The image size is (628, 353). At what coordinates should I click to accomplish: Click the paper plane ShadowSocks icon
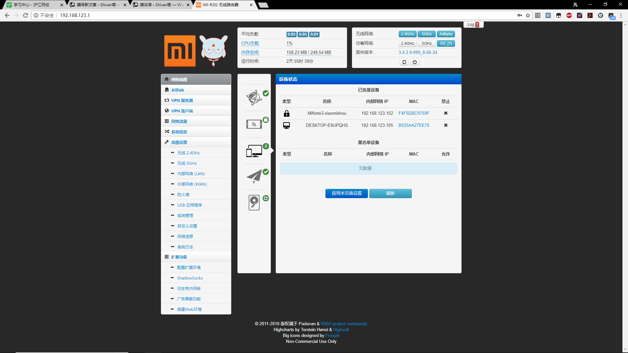point(254,176)
